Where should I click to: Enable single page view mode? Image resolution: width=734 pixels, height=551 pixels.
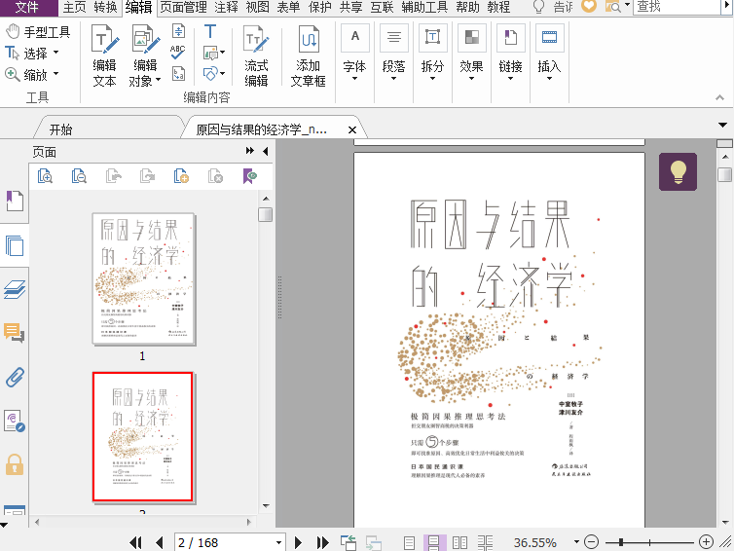click(x=410, y=542)
